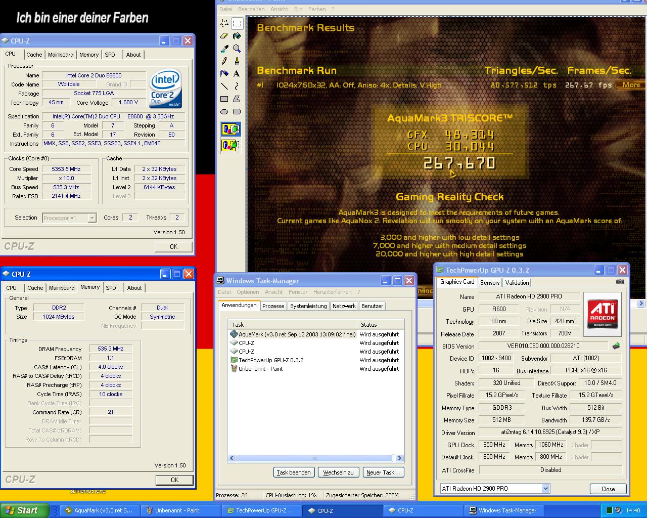Screen dimensions: 647x518
Task: Select TechPowerUp GPU-Z 0.3.2 task row
Action: tap(316, 360)
